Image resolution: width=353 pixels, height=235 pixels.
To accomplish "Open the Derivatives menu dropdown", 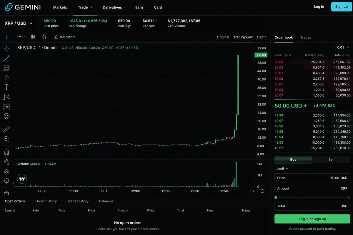I will [x=114, y=7].
